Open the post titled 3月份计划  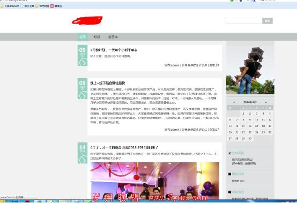tap(114, 50)
